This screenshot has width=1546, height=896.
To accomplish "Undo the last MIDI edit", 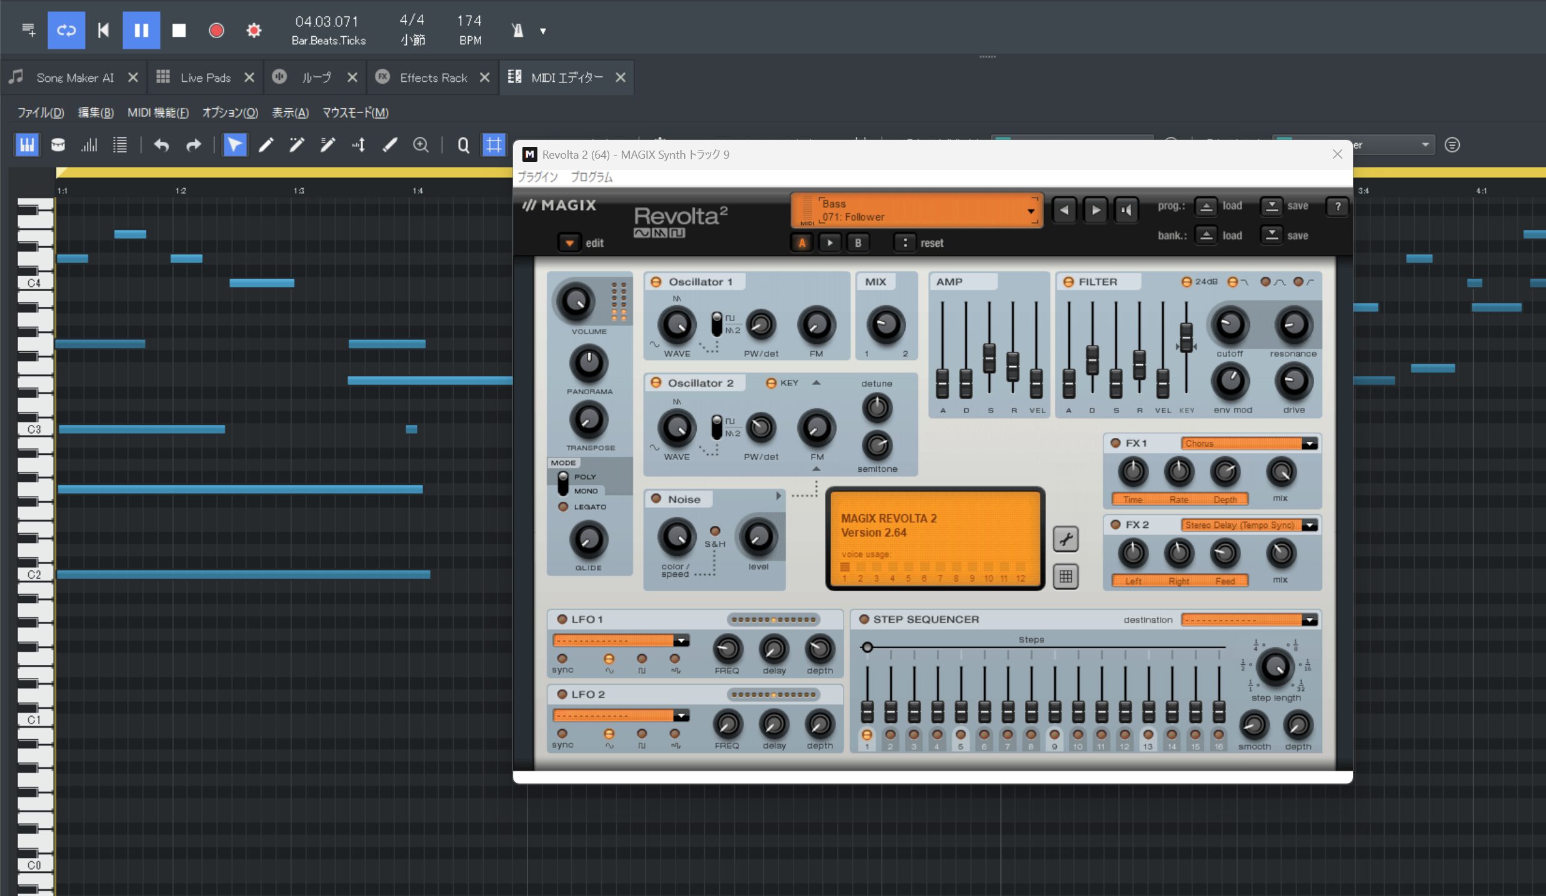I will pos(161,145).
